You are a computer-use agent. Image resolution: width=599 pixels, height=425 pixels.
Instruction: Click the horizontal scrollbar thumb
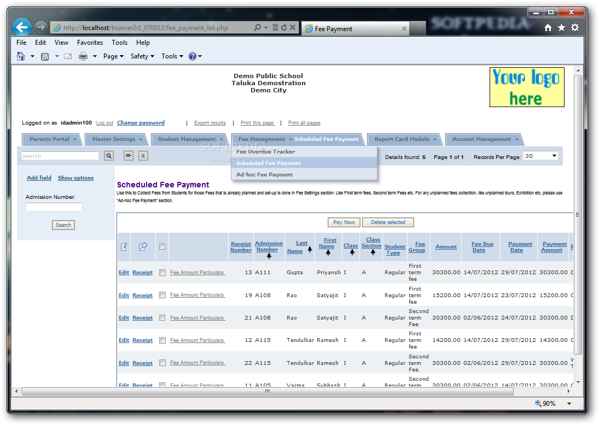pos(267,392)
